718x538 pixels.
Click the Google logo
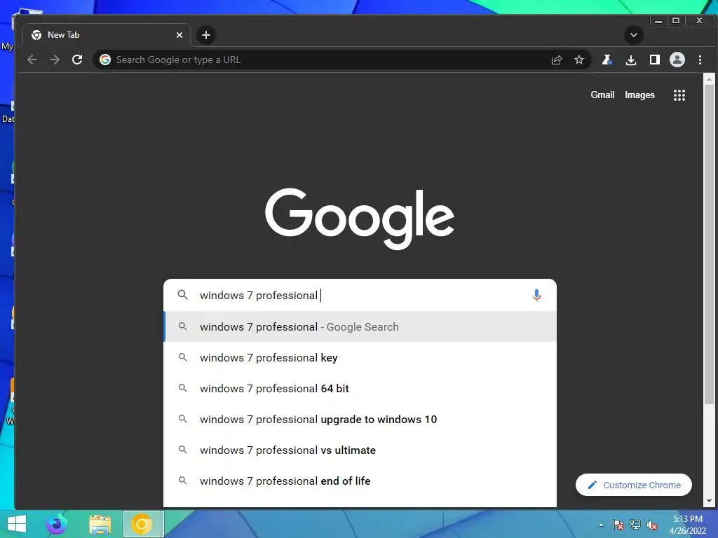(360, 219)
